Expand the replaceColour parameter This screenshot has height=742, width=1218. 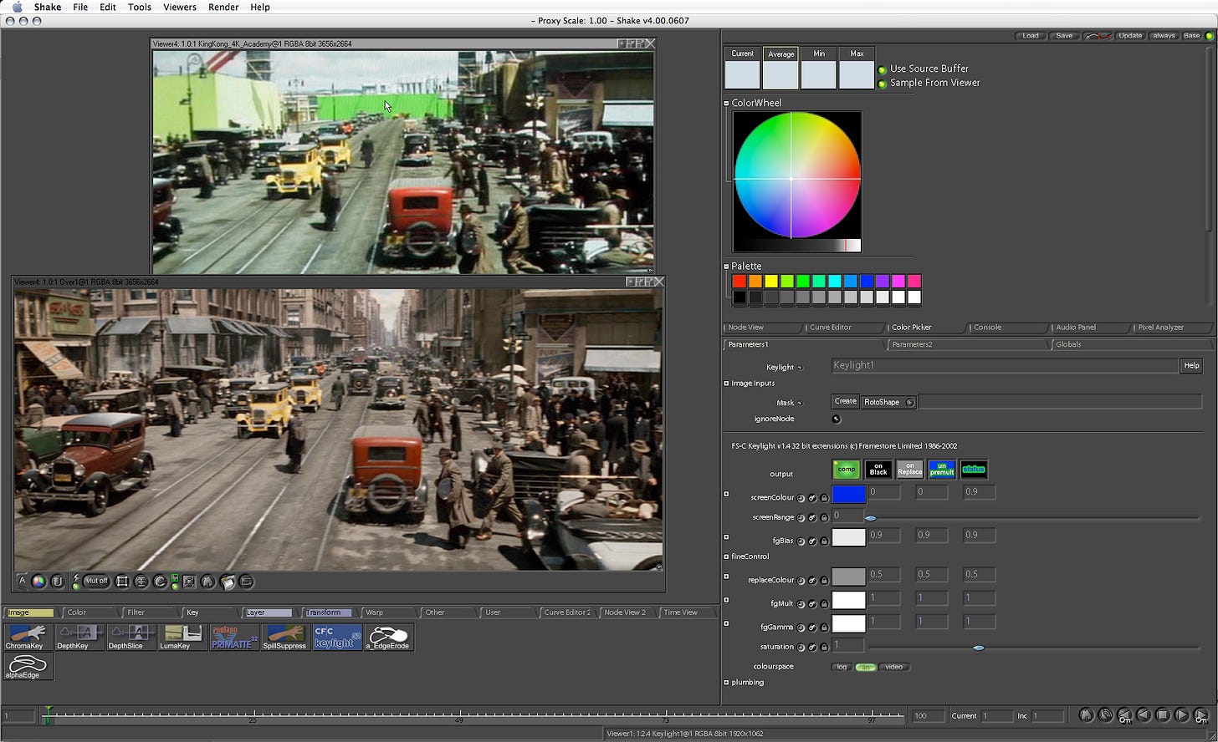[x=726, y=577]
